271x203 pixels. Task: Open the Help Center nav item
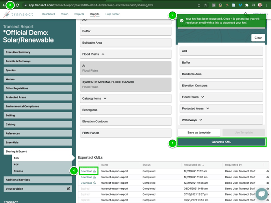[113, 14]
